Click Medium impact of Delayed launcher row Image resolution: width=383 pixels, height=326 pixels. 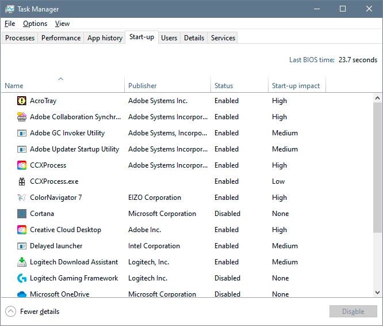285,246
